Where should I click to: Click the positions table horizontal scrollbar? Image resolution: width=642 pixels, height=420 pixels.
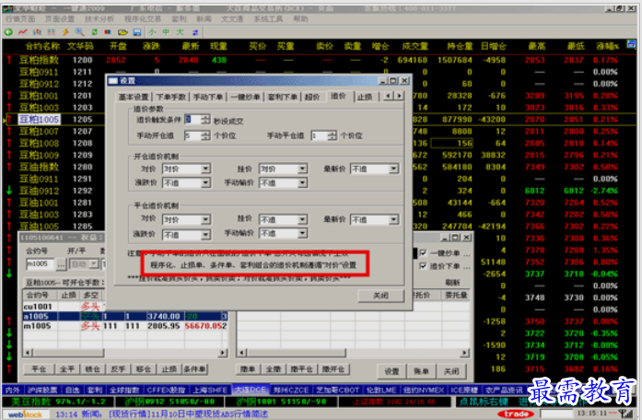tap(125, 353)
